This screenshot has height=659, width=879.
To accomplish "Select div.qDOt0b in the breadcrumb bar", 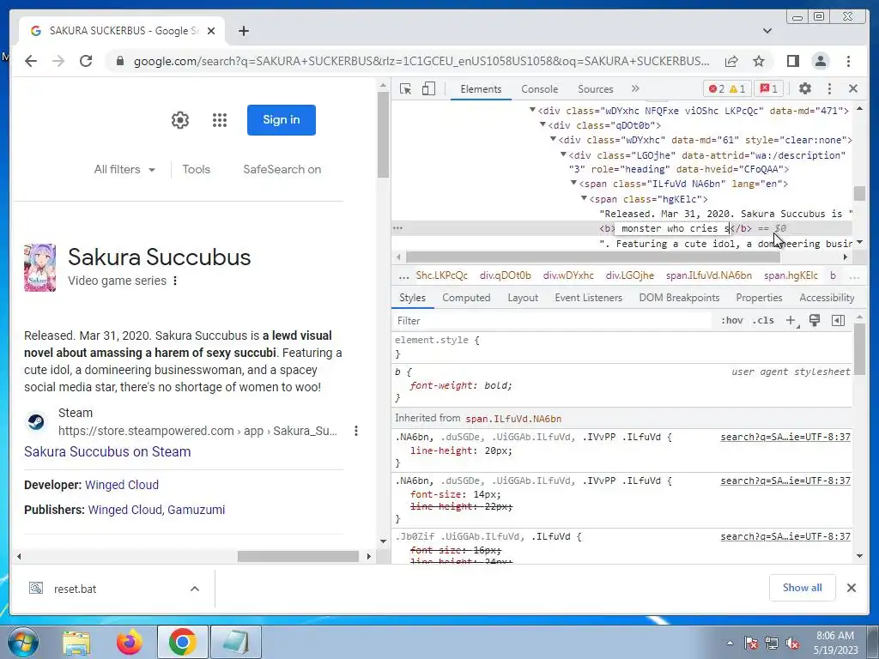I will pyautogui.click(x=505, y=275).
